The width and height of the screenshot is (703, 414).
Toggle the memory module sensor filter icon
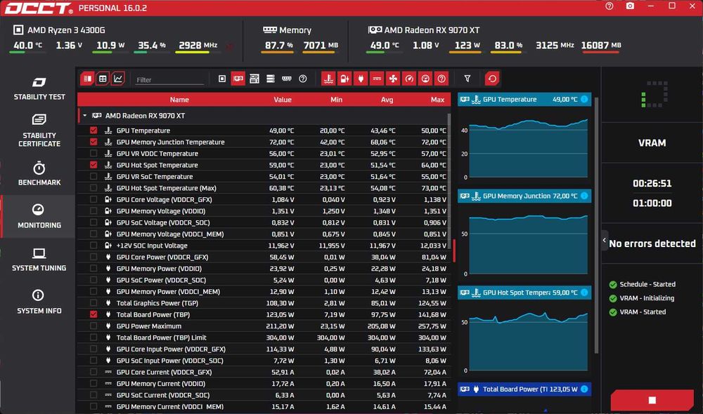[x=287, y=79]
